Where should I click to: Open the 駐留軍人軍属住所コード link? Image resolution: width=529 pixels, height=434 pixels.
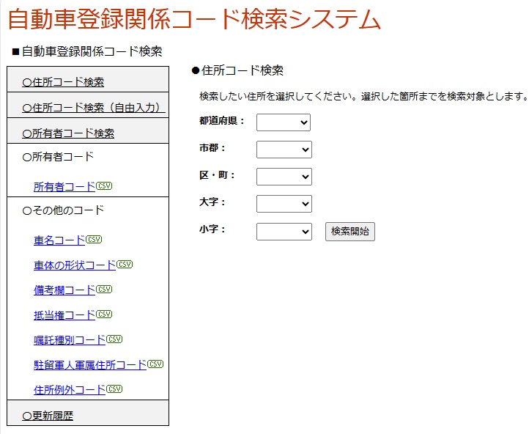coord(90,365)
